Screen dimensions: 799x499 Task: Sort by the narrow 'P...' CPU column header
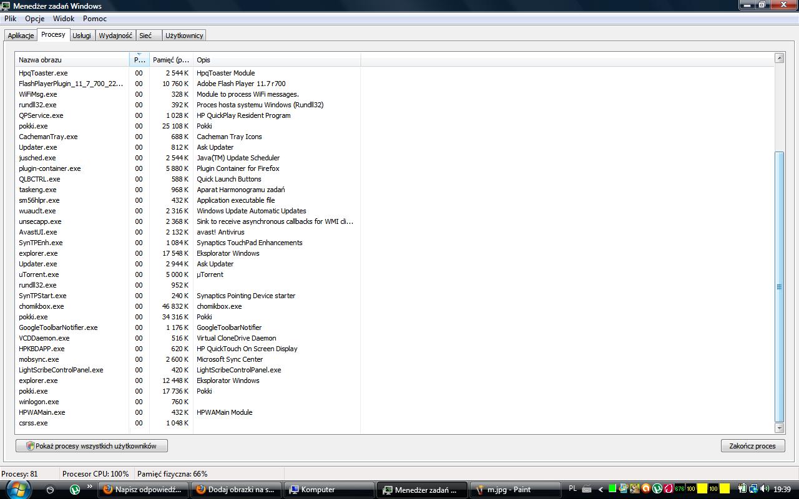coord(139,60)
